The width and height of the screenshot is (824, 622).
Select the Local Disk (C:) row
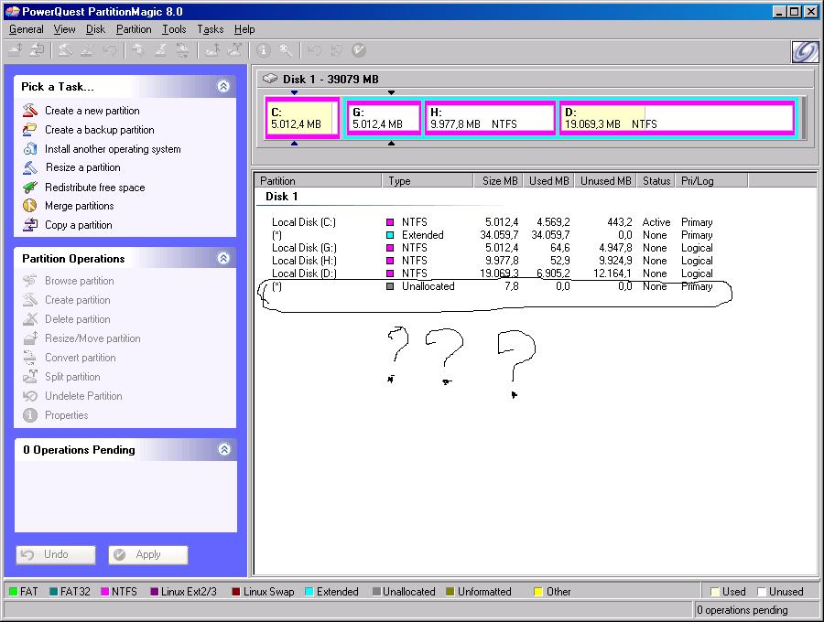pyautogui.click(x=493, y=222)
